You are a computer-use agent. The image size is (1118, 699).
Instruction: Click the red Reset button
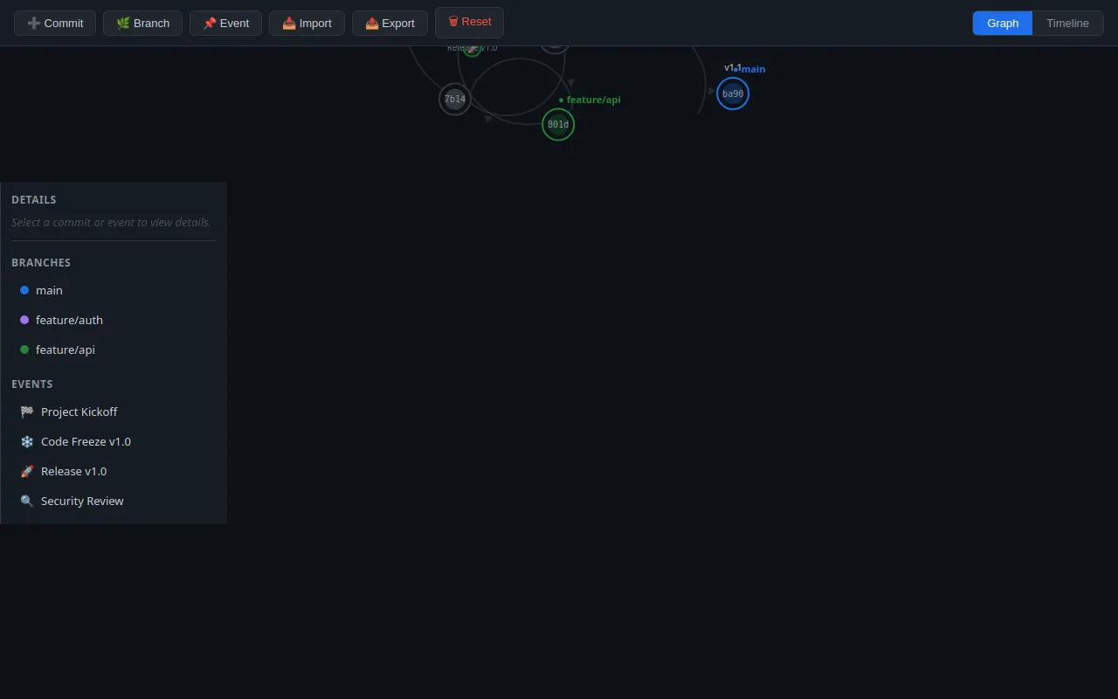[x=469, y=22]
